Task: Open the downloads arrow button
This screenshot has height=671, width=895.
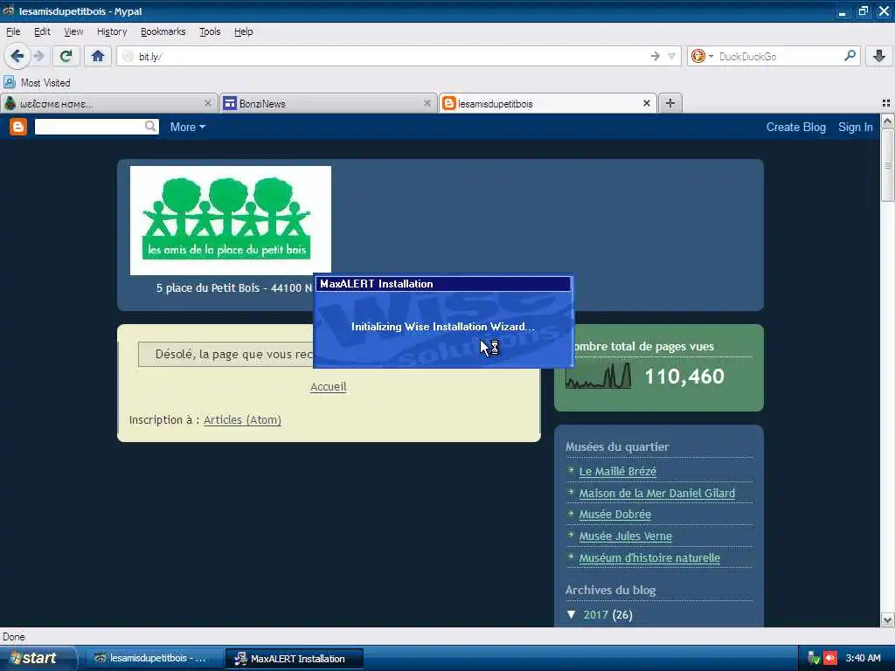Action: tap(879, 56)
